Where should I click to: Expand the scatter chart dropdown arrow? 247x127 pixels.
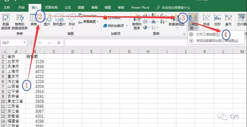pos(158,28)
